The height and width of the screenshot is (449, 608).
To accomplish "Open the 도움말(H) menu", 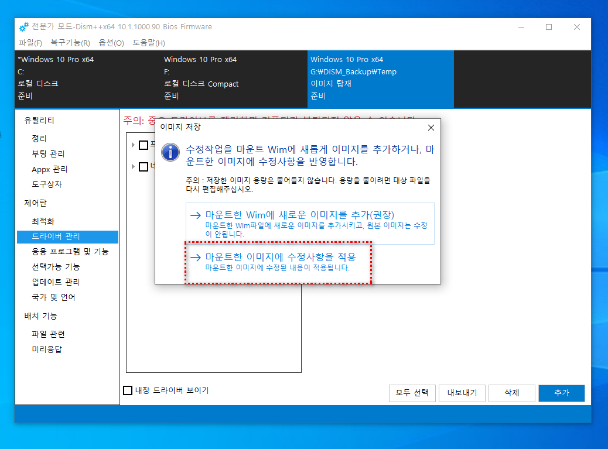I will click(149, 43).
